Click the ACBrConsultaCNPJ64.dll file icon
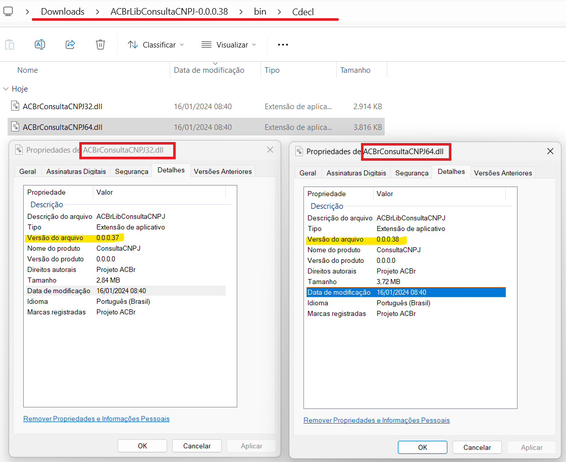This screenshot has width=566, height=462. (15, 126)
